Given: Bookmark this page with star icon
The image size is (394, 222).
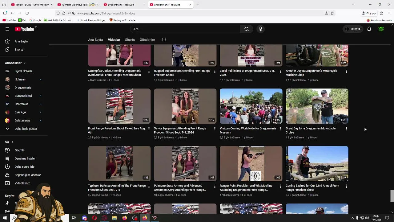Looking at the screenshot, I should coord(332,13).
